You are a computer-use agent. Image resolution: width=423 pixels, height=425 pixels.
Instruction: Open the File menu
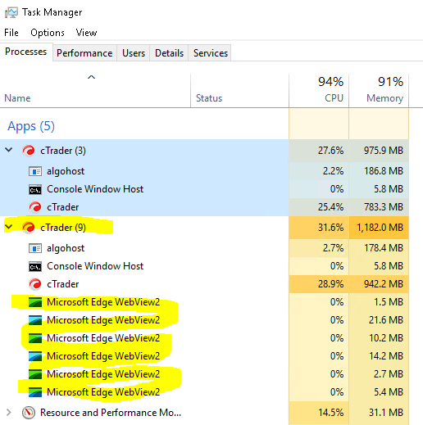click(11, 33)
